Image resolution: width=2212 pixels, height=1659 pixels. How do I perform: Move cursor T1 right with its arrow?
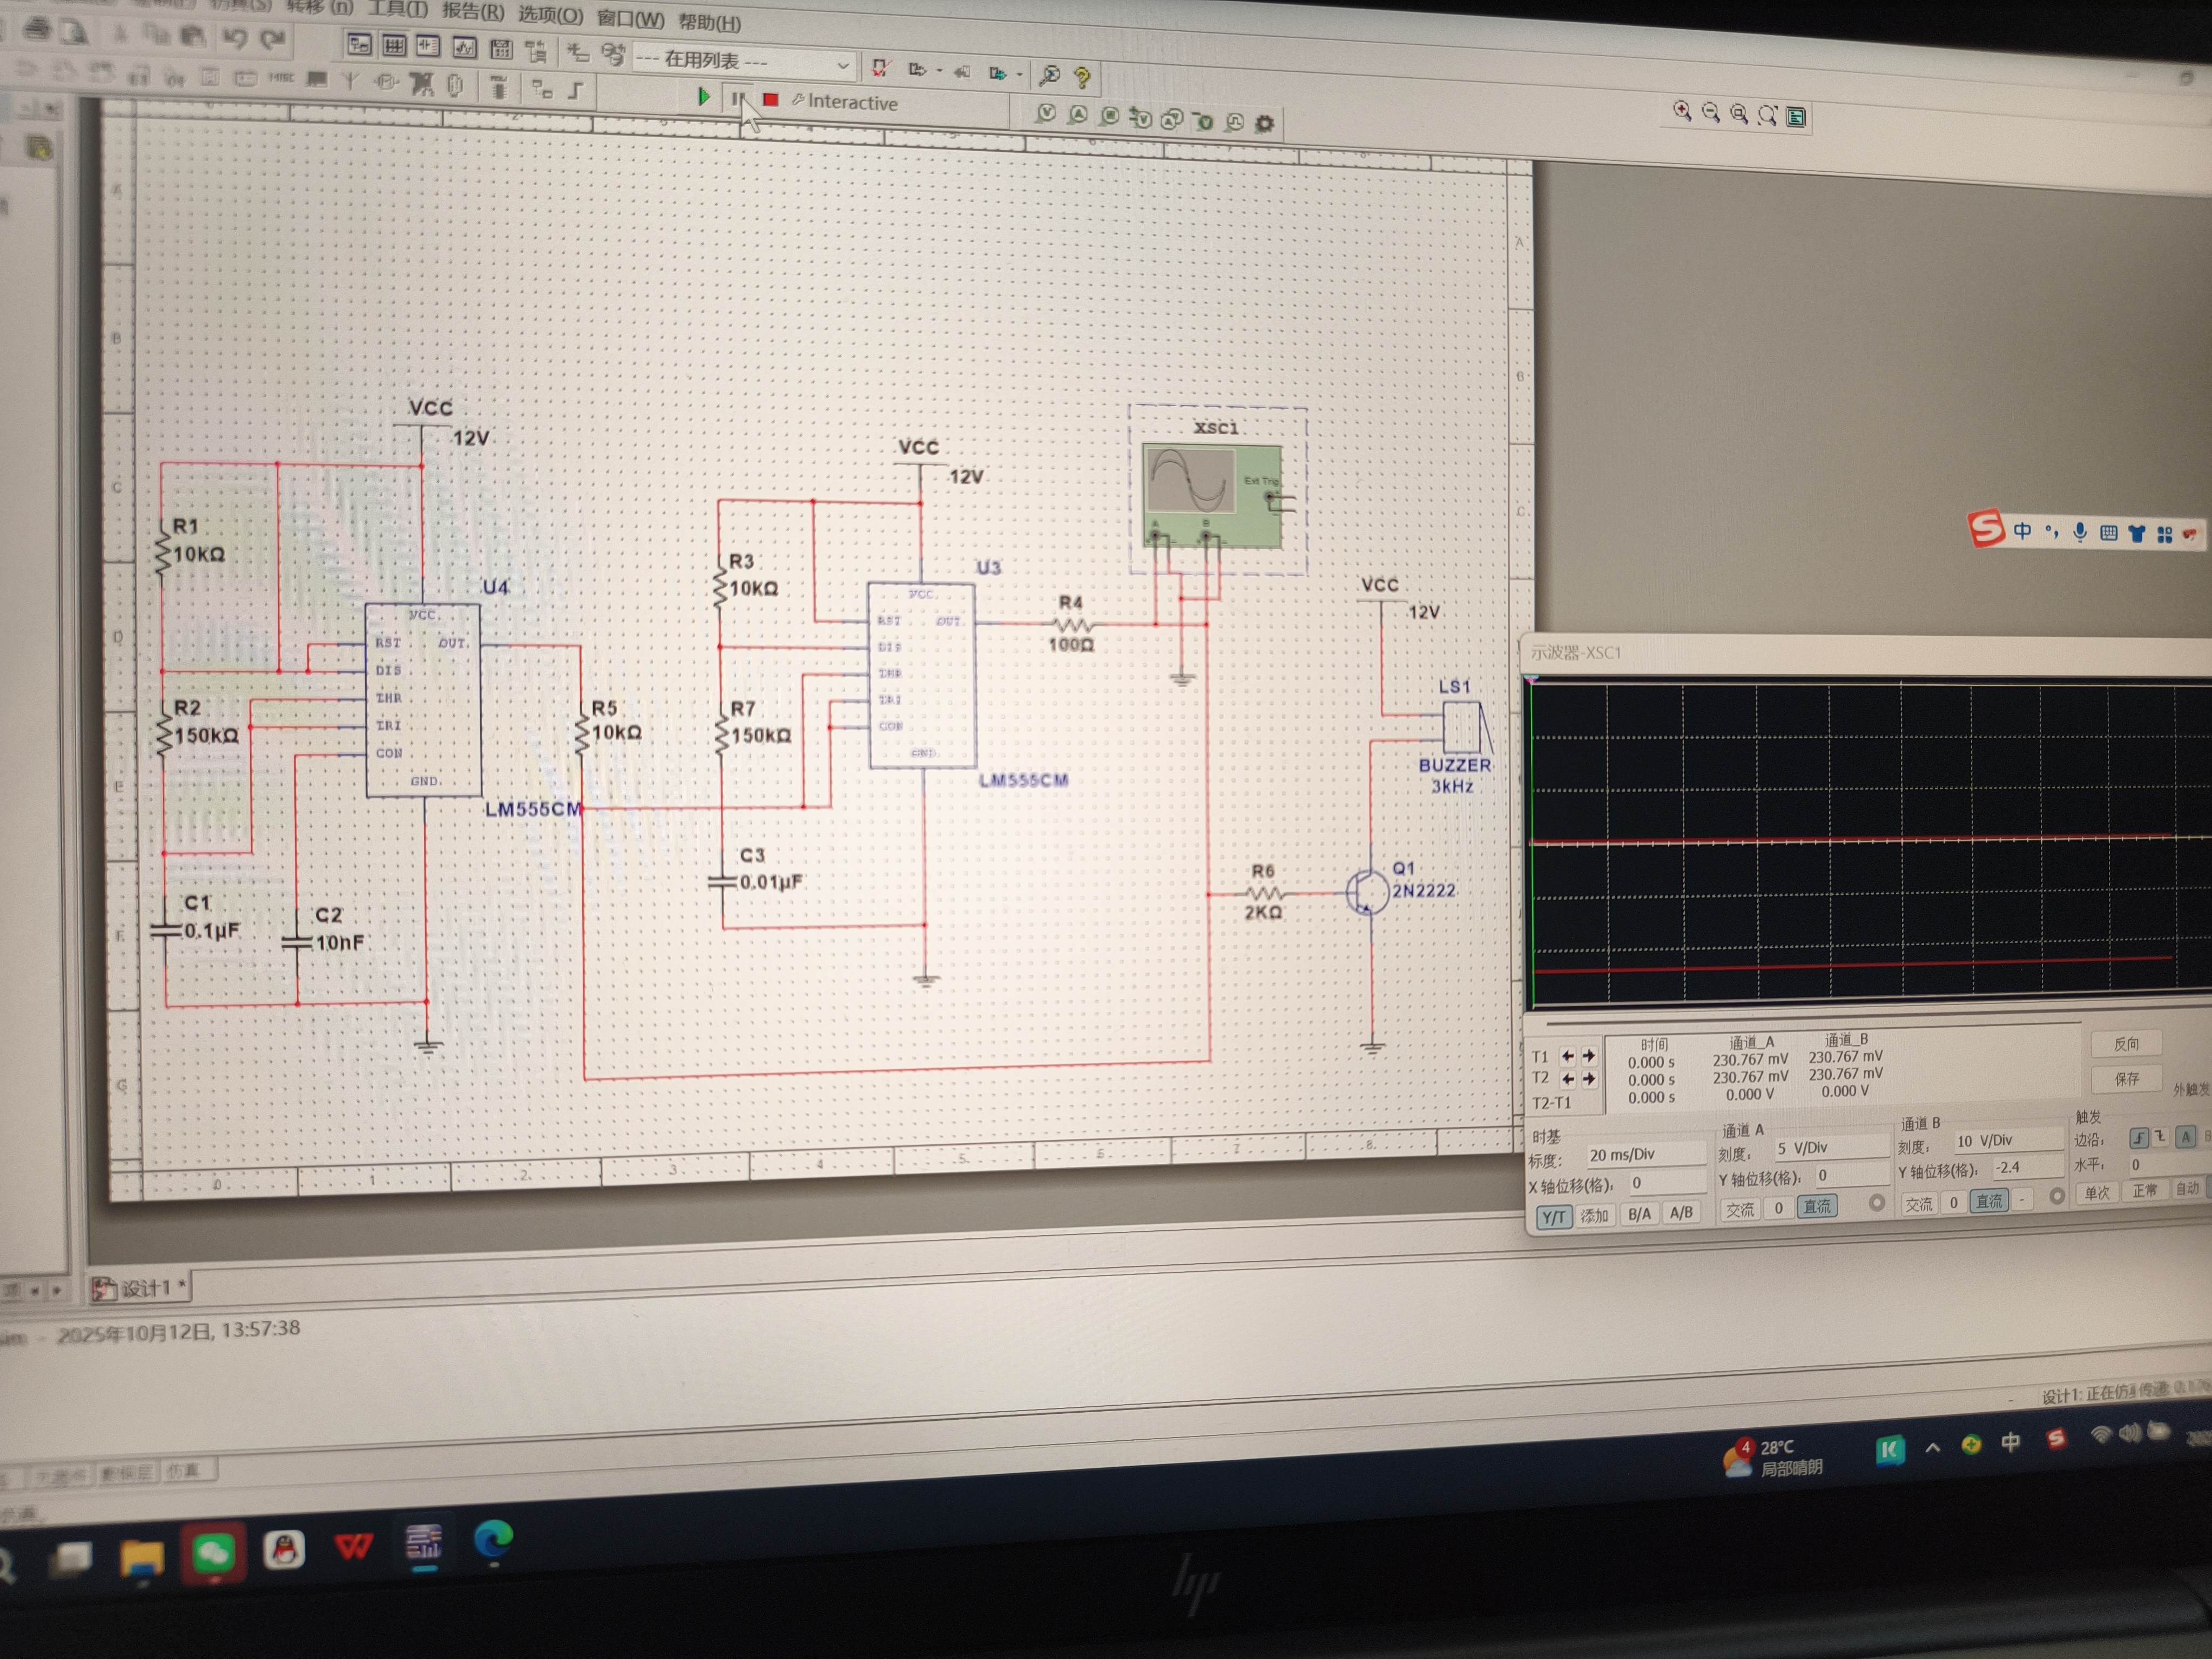tap(1588, 1056)
